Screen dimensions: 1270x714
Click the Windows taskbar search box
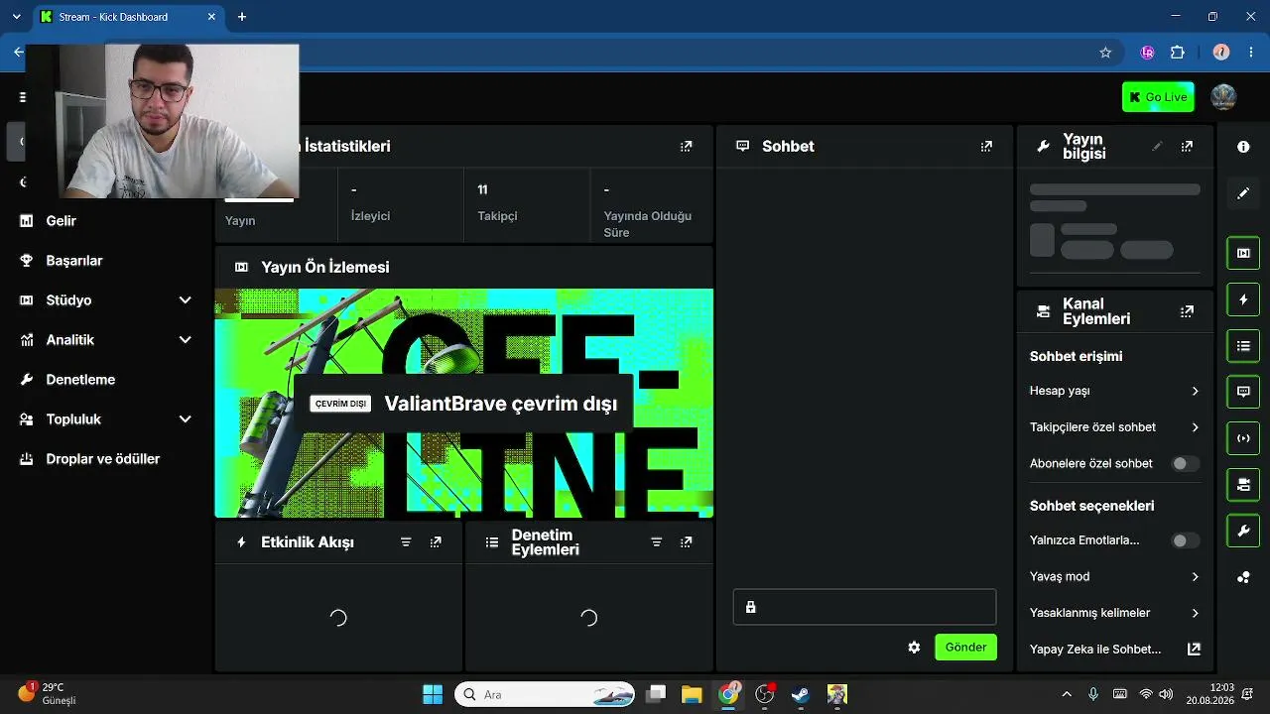coord(546,694)
